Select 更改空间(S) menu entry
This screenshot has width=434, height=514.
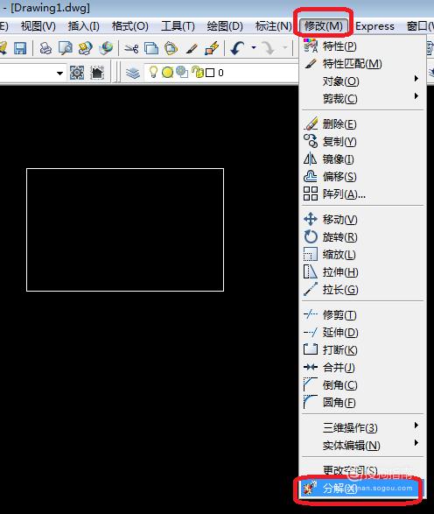[362, 470]
